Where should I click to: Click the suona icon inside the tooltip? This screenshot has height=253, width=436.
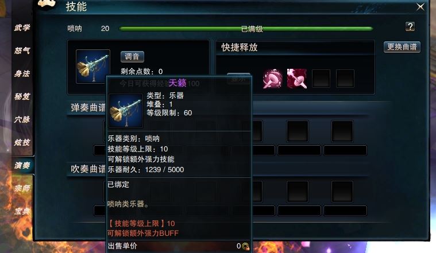tap(126, 111)
